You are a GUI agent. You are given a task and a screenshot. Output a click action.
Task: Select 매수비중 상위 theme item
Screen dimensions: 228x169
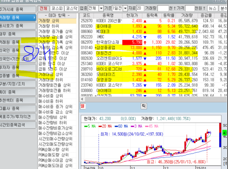coord(57,96)
